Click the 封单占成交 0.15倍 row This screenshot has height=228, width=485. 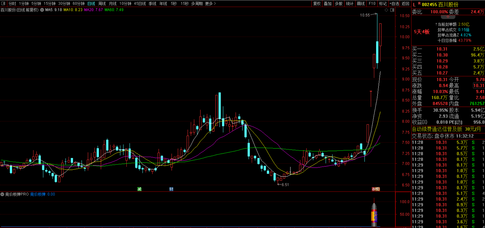(453, 30)
